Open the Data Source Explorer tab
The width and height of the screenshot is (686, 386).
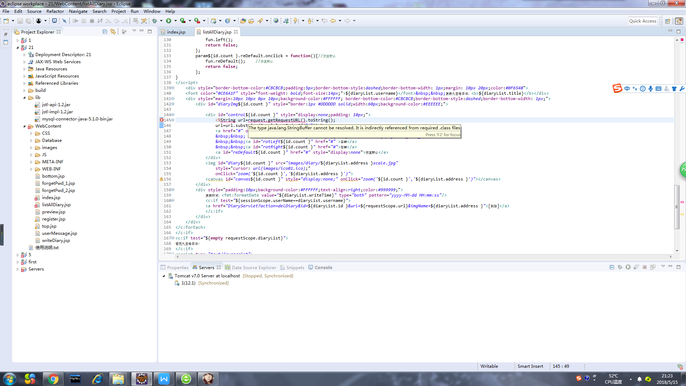[x=250, y=267]
